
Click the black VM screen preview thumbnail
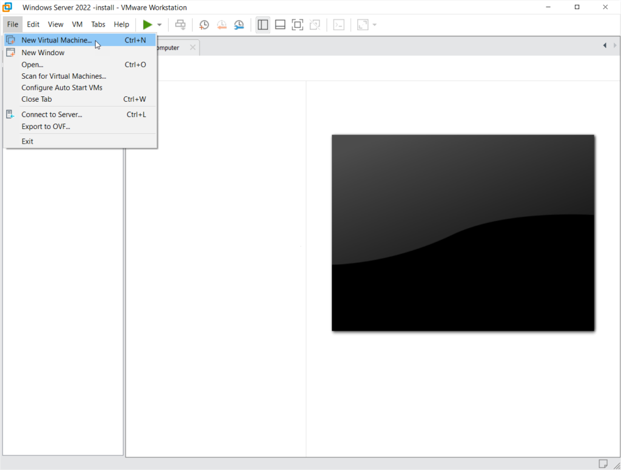[x=463, y=233]
